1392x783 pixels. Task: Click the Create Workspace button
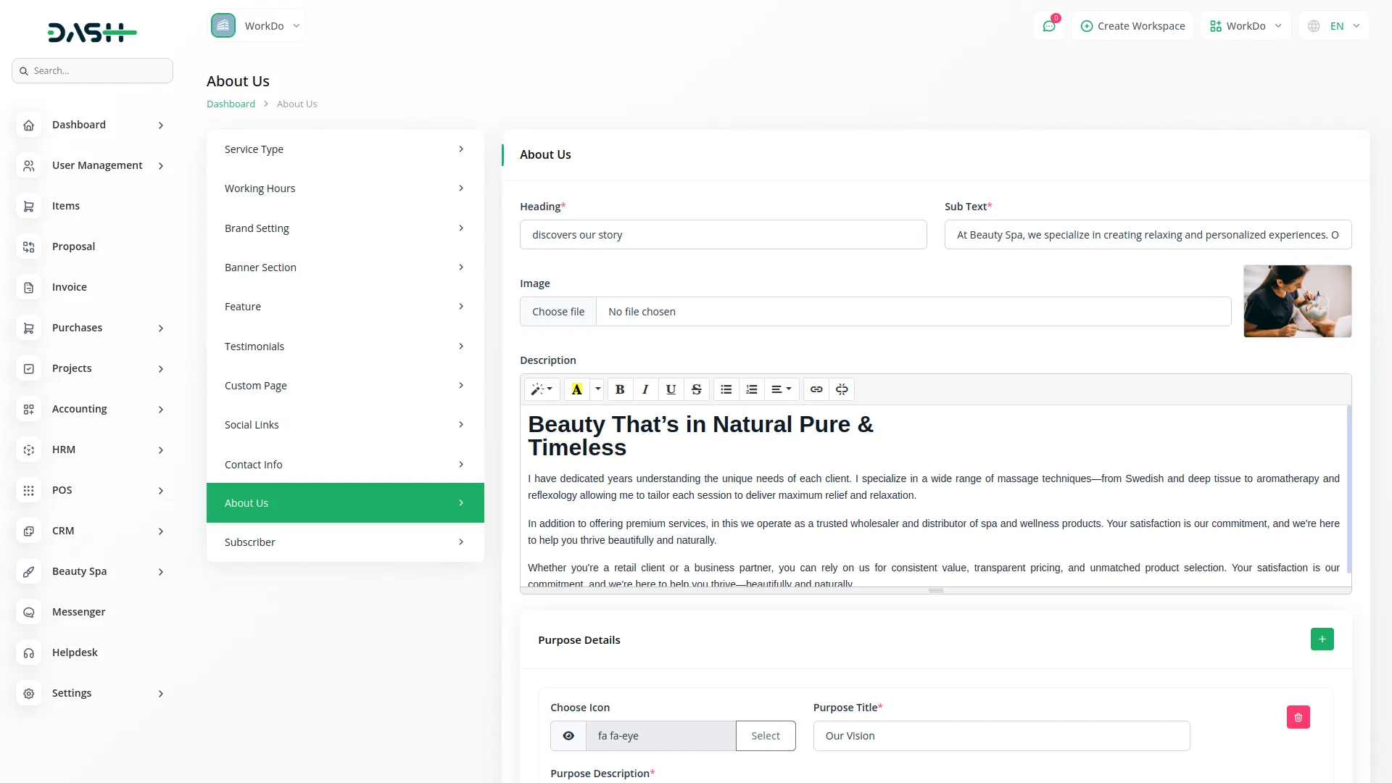1132,26
